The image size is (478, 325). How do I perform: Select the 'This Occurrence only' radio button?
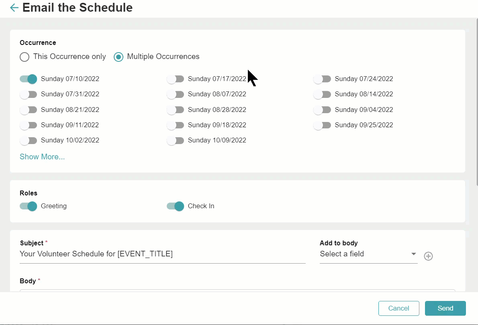click(24, 57)
